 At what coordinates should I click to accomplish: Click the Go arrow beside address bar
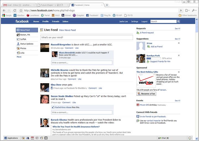181,11
